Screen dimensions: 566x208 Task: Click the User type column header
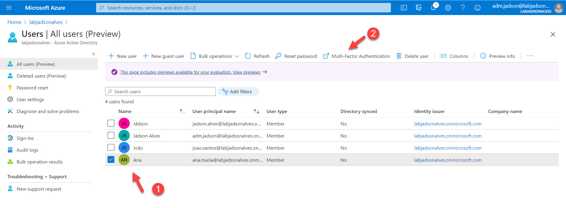277,111
